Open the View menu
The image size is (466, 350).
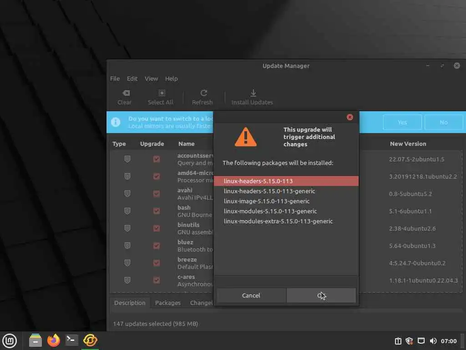click(151, 78)
